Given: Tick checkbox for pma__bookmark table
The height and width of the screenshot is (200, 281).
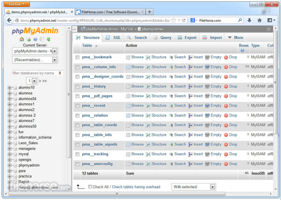Looking at the screenshot, I should coord(77,57).
